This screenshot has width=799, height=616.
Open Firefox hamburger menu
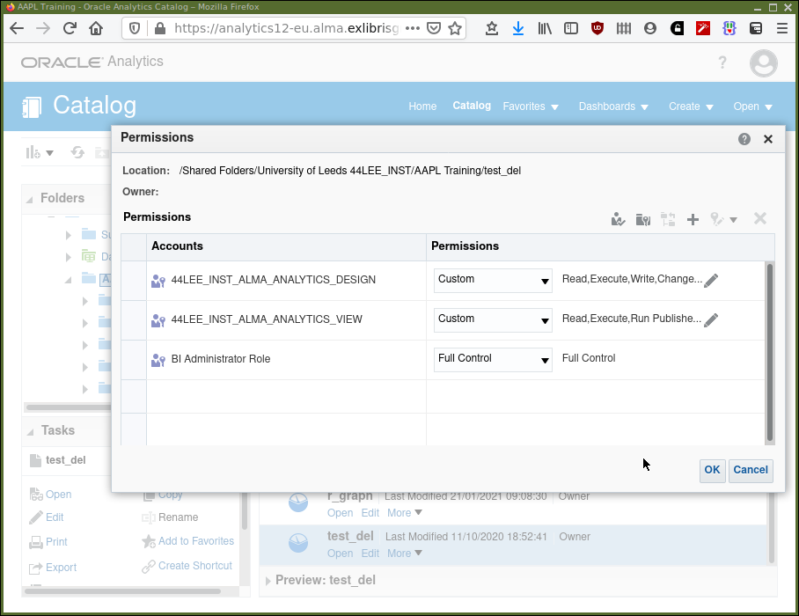[x=782, y=28]
